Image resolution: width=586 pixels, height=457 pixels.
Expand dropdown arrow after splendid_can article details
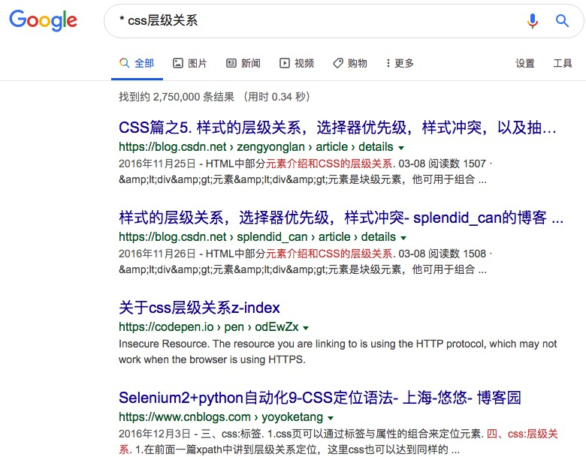point(403,238)
